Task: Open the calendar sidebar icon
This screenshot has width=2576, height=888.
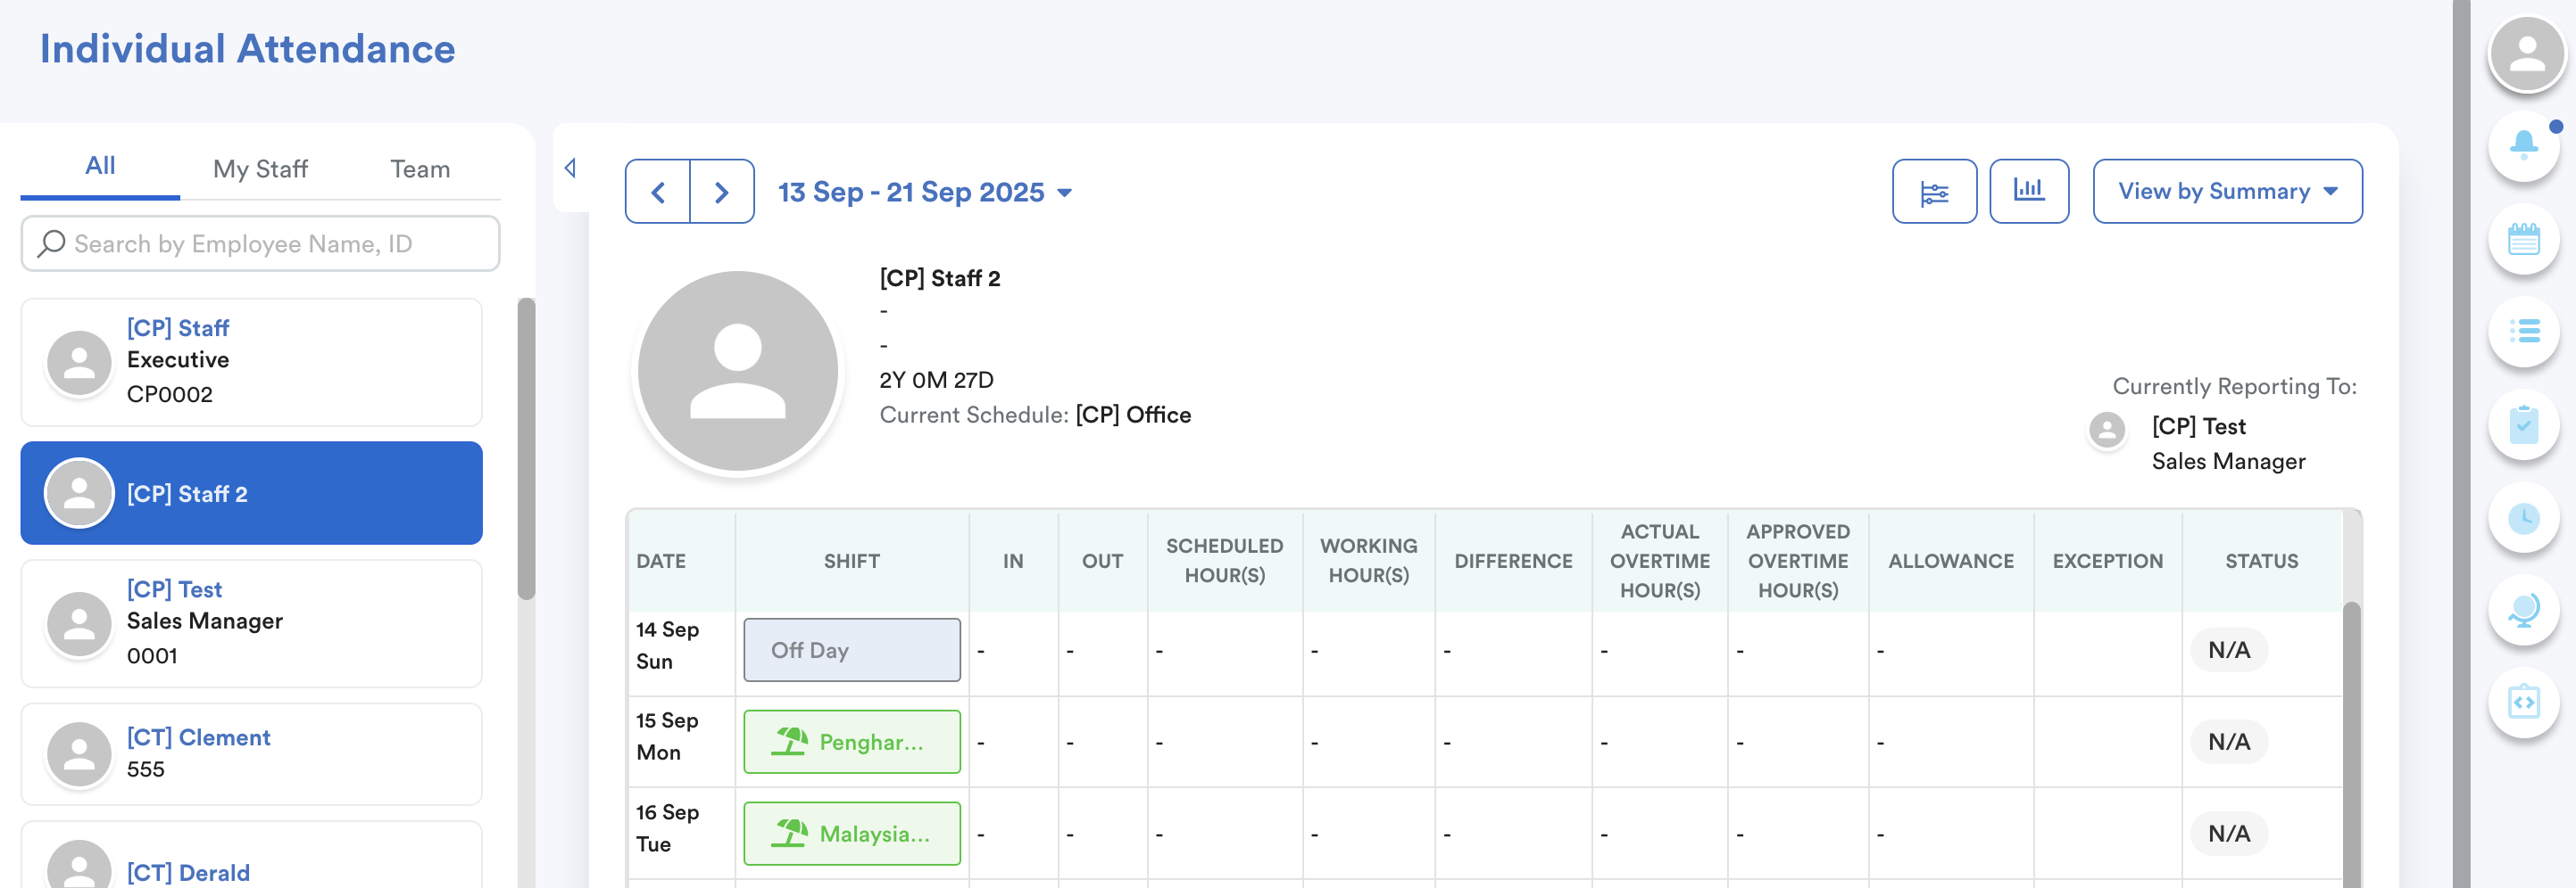Action: (2524, 239)
